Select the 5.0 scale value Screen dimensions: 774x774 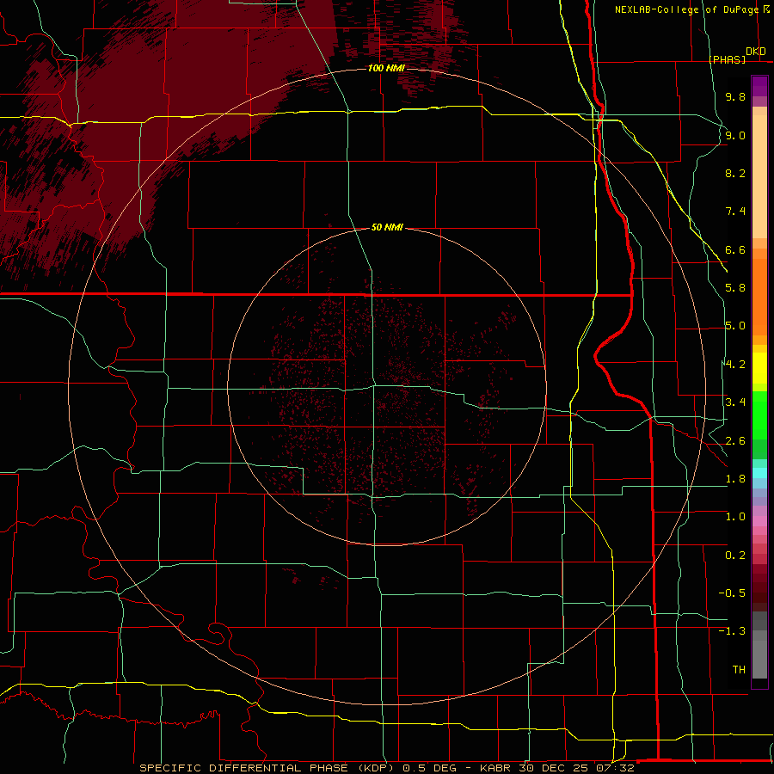(735, 326)
